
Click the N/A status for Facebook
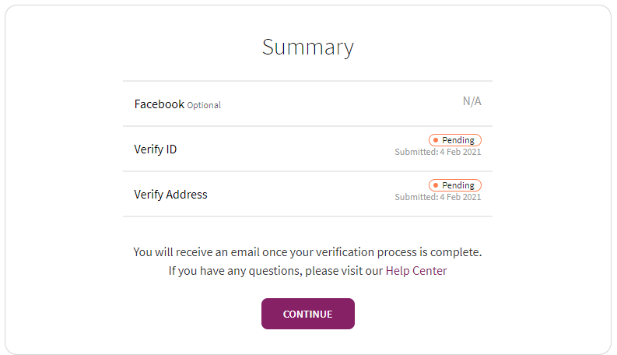[x=472, y=101]
